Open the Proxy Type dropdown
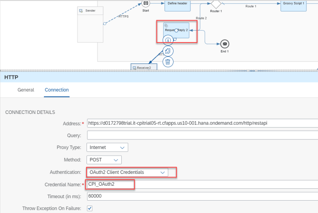The image size is (318, 213). [x=107, y=147]
